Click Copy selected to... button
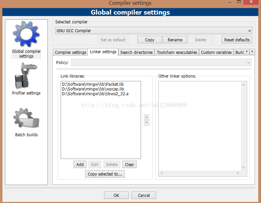This screenshot has width=261, height=203. (x=105, y=174)
